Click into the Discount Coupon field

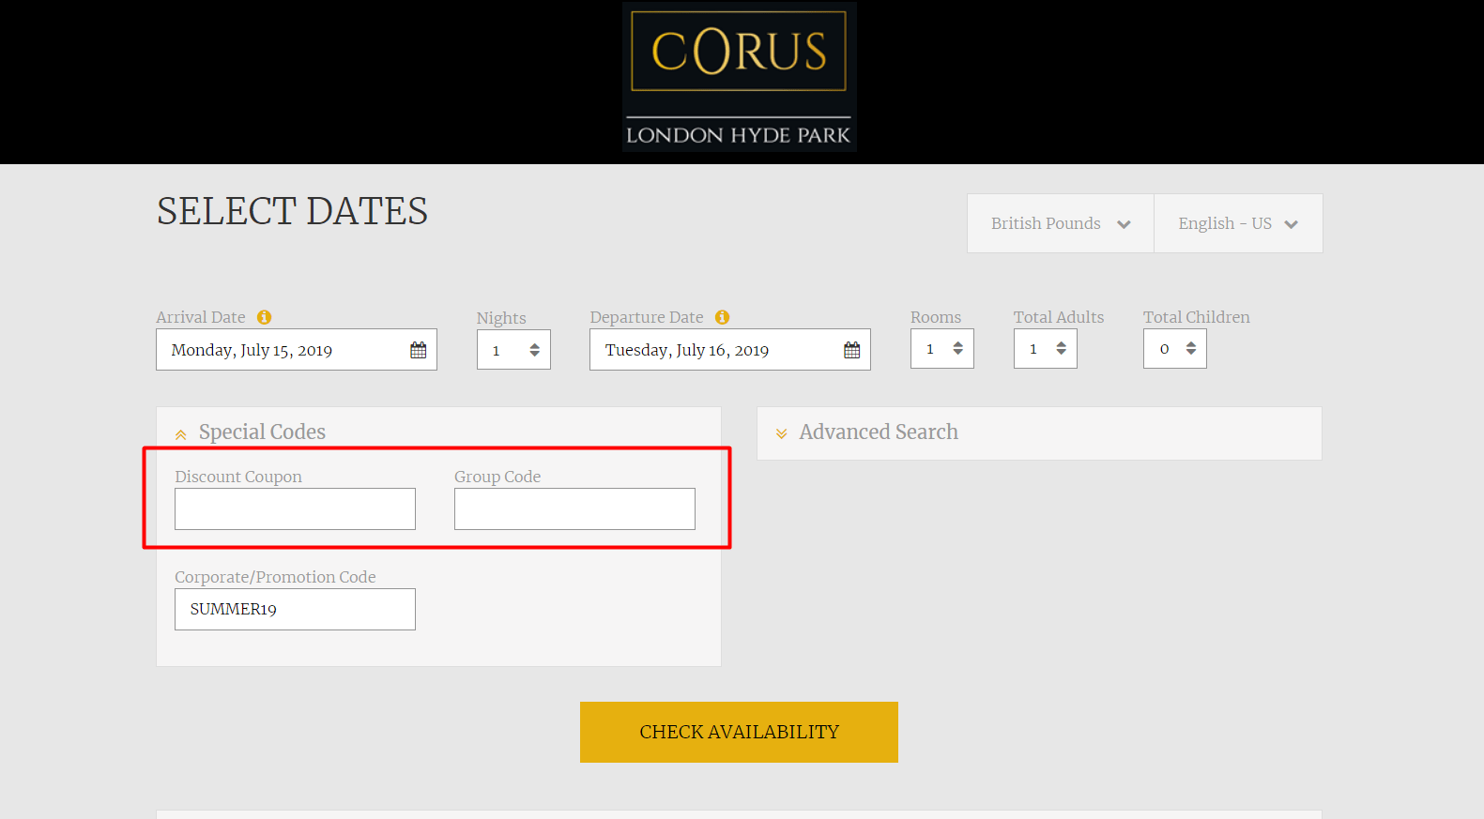[x=295, y=508]
